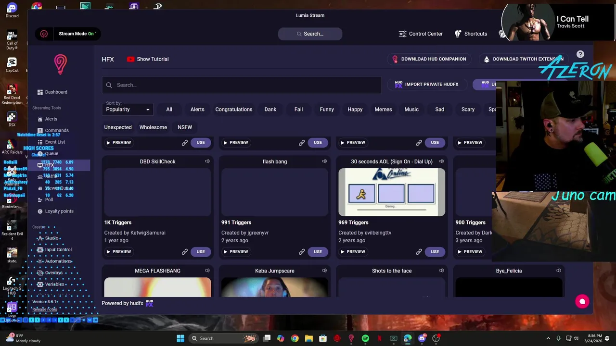Screen dimensions: 616x346
Task: Click "Created by jgreenyvr" text
Action: click(245, 233)
